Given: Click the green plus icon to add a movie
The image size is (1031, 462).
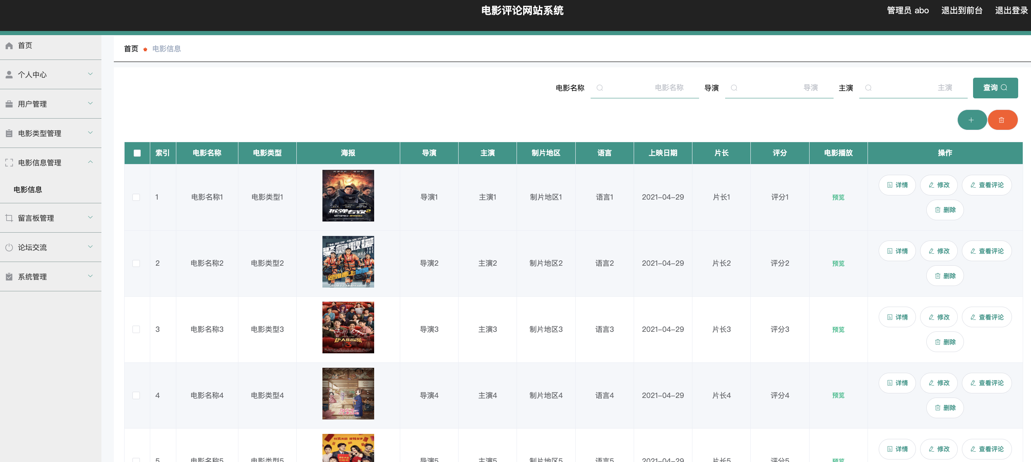Looking at the screenshot, I should [972, 120].
